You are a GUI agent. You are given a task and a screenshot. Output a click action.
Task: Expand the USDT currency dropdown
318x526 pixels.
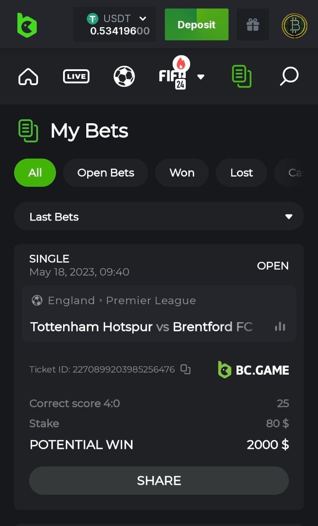pos(142,19)
